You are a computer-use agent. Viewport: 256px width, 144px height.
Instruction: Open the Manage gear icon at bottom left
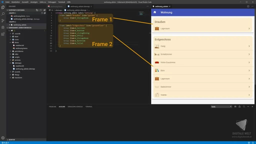tap(3, 138)
